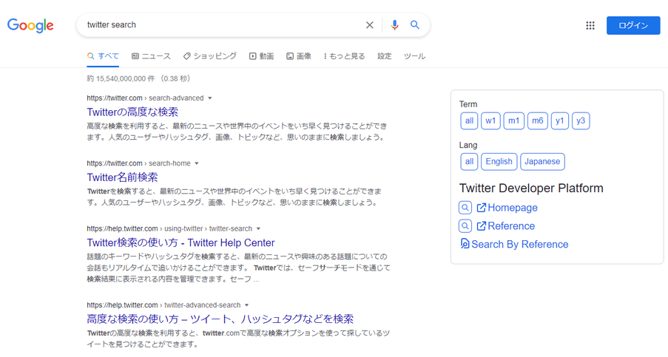Open 高度な検索の使い方 result link
This screenshot has width=668, height=357.
coord(220,319)
